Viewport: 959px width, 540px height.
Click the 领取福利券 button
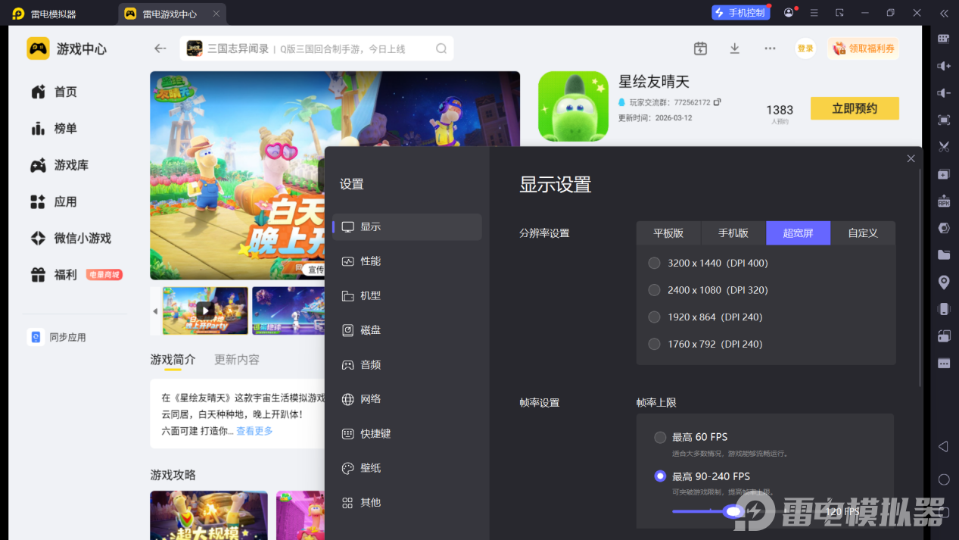tap(864, 48)
